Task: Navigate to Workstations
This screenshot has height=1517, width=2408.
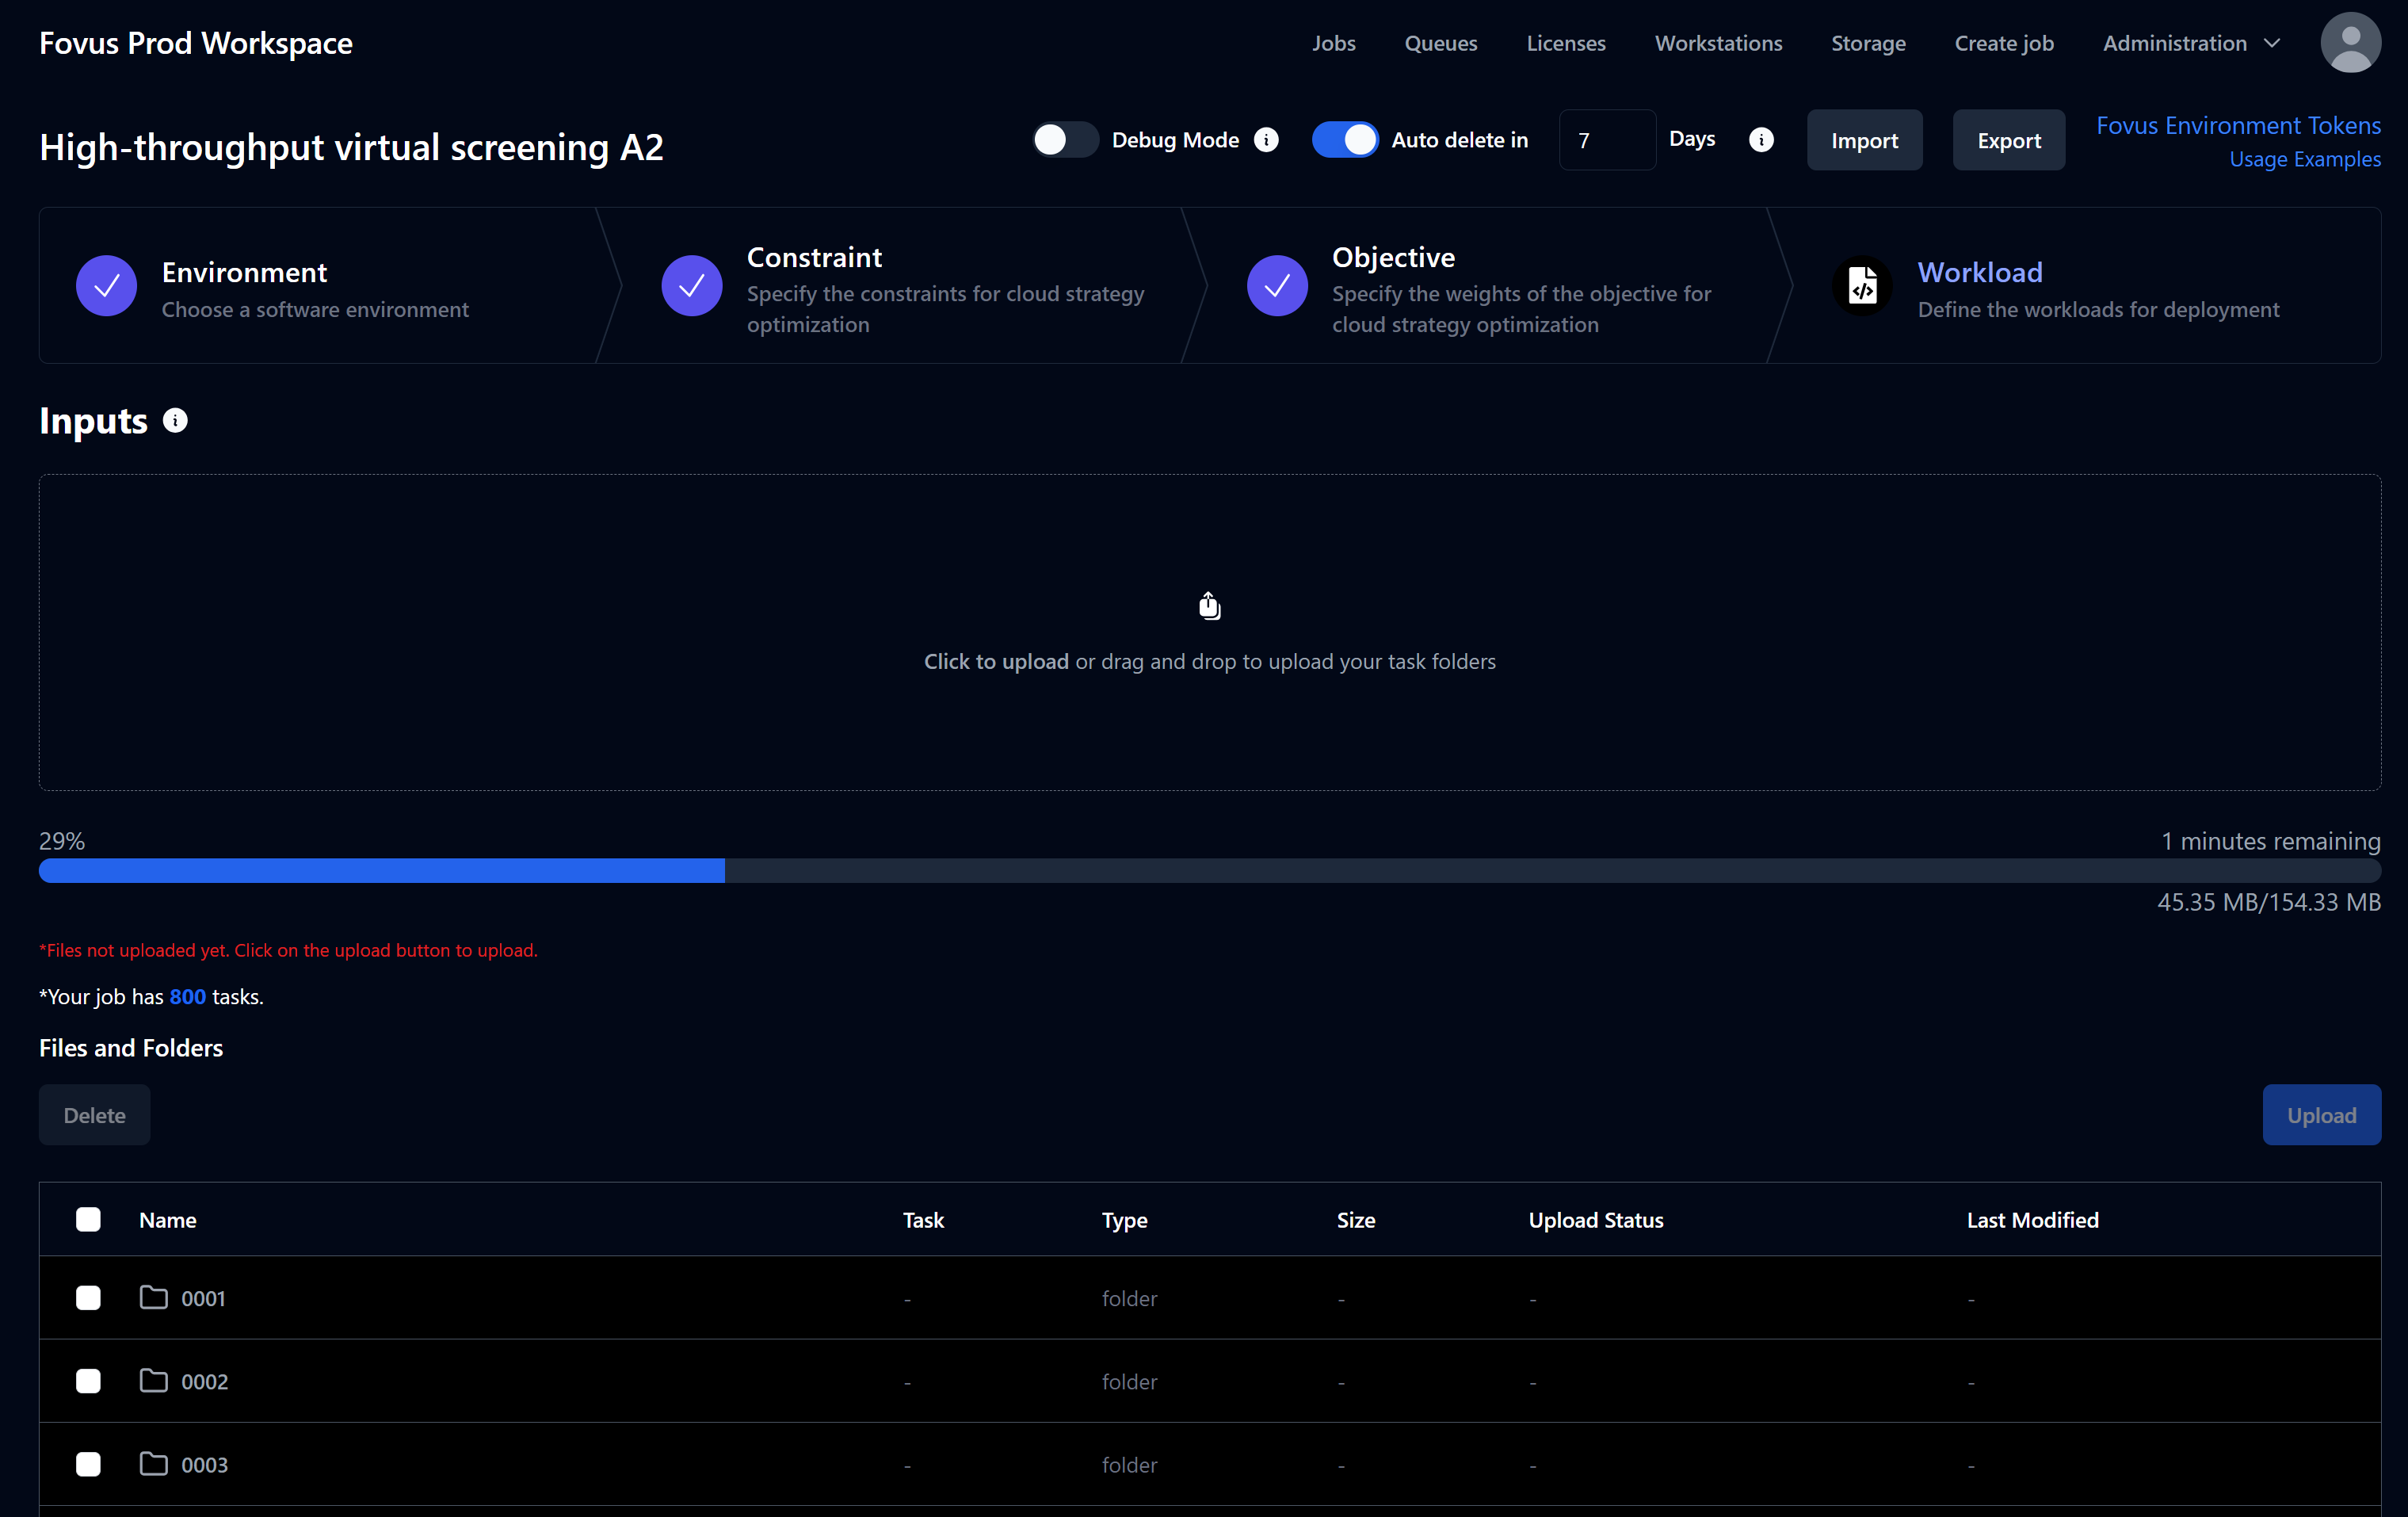Action: 1718,43
